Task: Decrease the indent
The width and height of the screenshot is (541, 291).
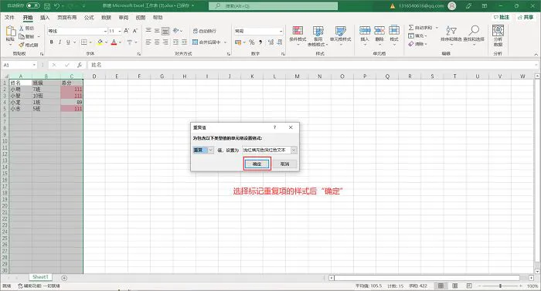Action: (x=175, y=42)
